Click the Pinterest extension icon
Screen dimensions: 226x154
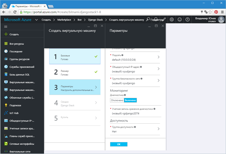coord(216,12)
